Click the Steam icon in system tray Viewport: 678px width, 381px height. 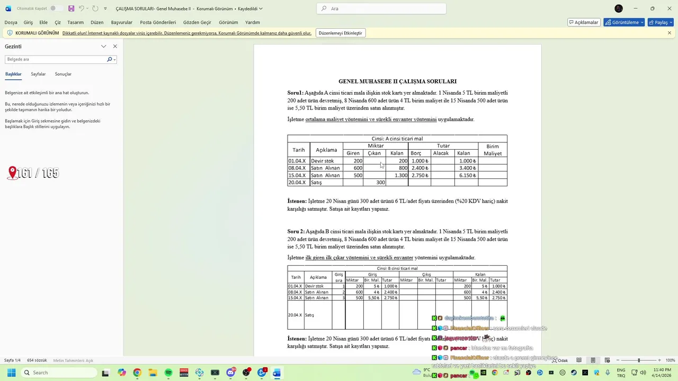574,373
